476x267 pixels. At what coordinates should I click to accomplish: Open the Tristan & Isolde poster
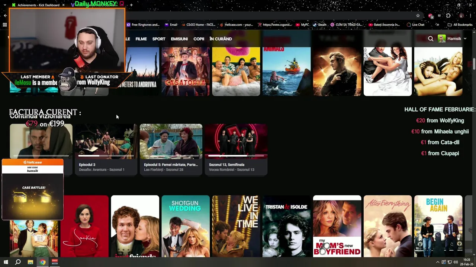[x=286, y=226]
